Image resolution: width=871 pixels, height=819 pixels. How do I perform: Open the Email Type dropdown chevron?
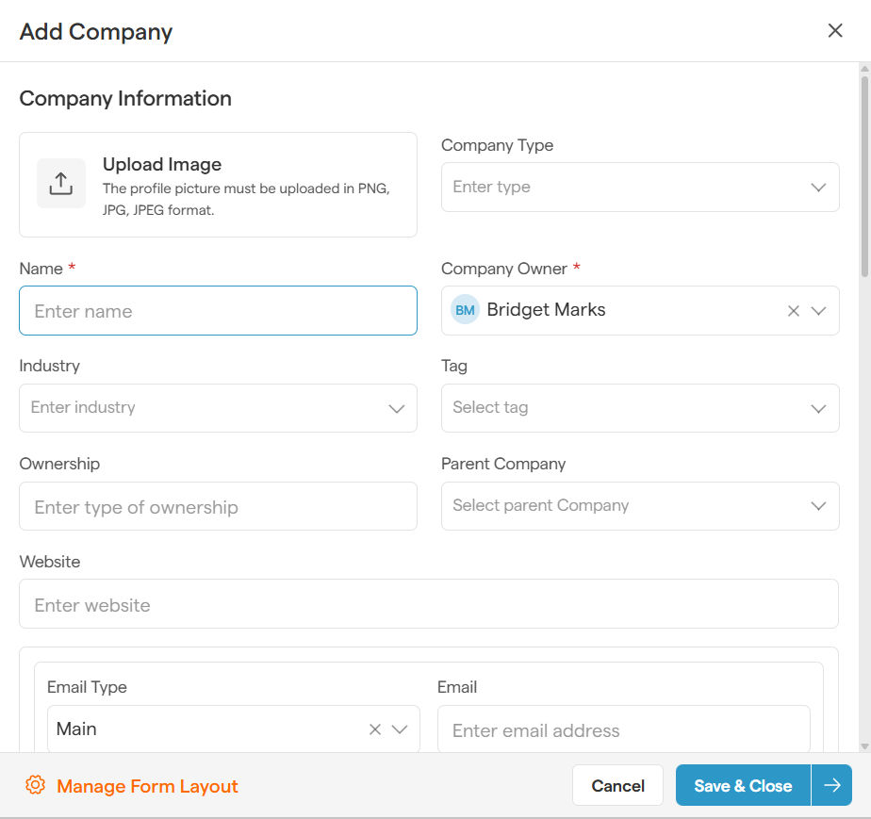400,729
